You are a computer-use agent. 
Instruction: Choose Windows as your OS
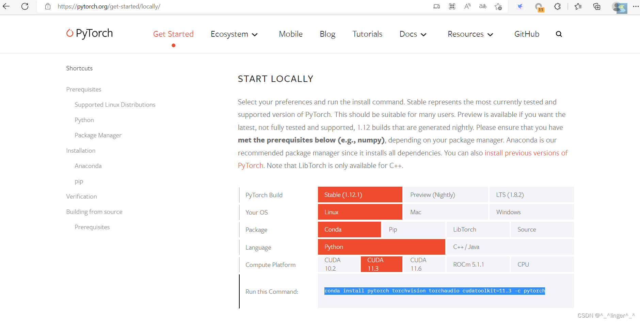coord(531,212)
